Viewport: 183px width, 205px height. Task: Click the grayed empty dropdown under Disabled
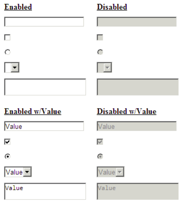104,68
